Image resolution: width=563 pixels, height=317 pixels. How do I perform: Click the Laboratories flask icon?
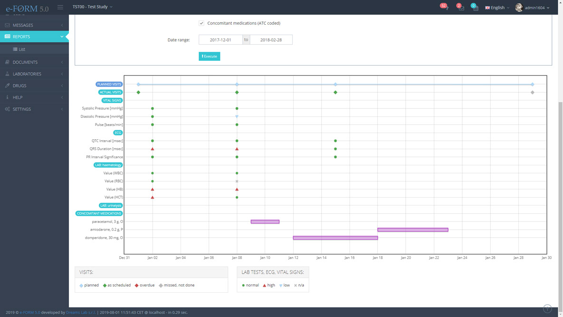tap(7, 74)
